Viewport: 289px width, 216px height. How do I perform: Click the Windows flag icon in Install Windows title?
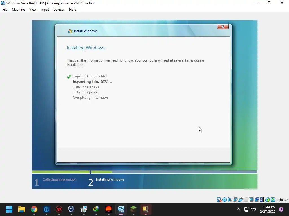pyautogui.click(x=70, y=31)
